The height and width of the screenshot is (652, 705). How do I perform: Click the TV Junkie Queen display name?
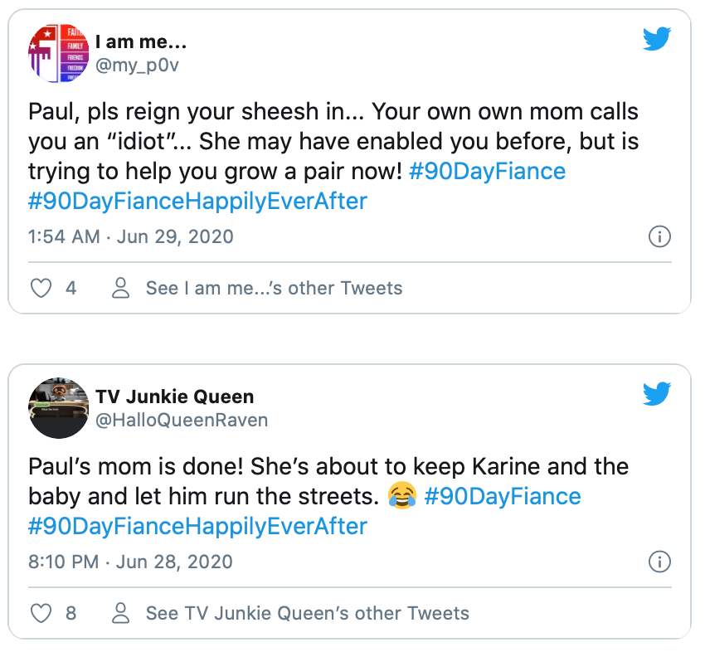click(175, 396)
